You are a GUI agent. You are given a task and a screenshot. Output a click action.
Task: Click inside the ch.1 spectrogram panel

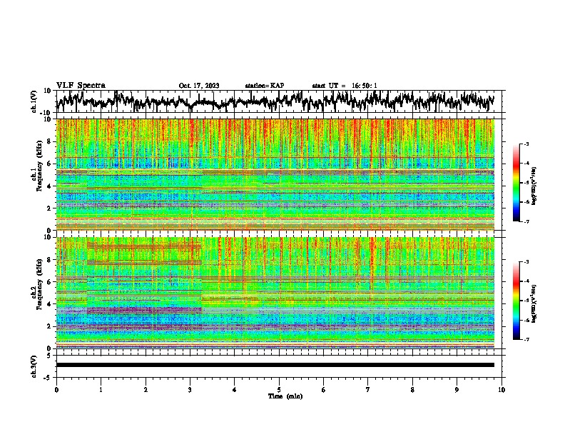click(275, 174)
